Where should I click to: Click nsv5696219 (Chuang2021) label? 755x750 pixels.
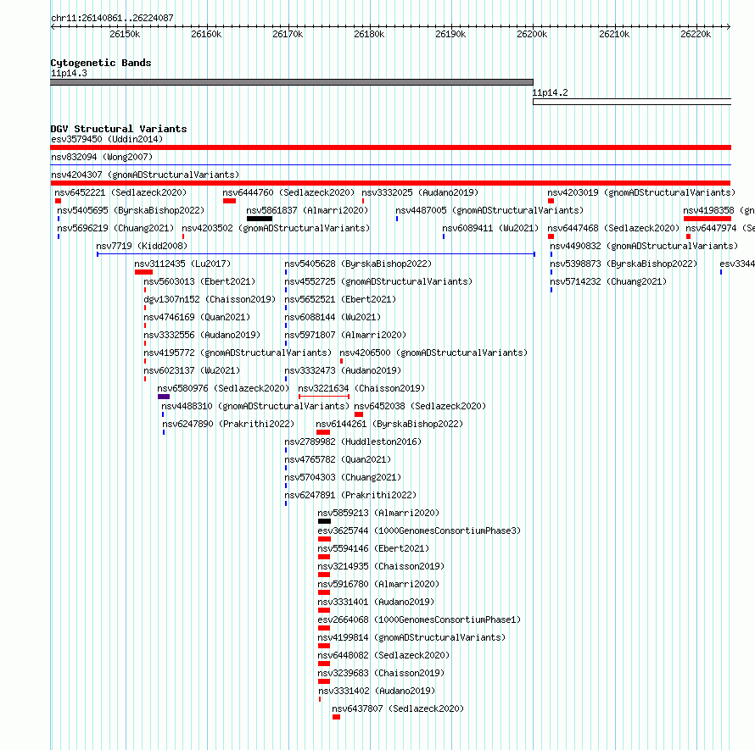pyautogui.click(x=115, y=228)
